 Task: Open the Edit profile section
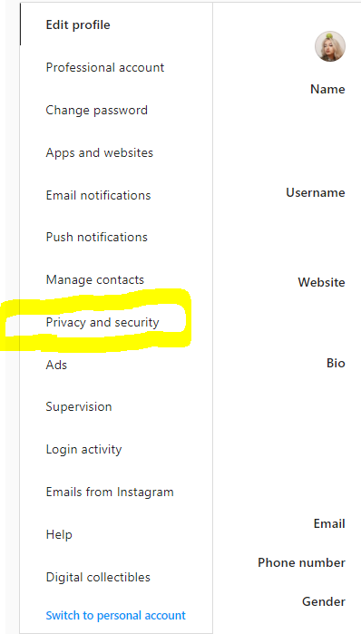click(x=78, y=25)
